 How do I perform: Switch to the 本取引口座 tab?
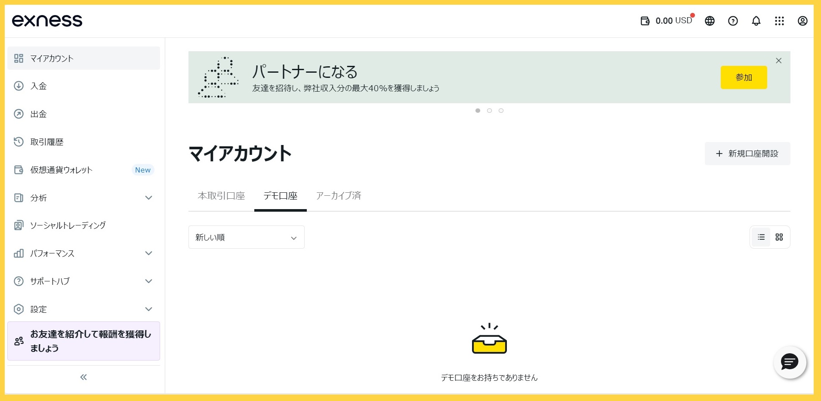[x=221, y=196]
